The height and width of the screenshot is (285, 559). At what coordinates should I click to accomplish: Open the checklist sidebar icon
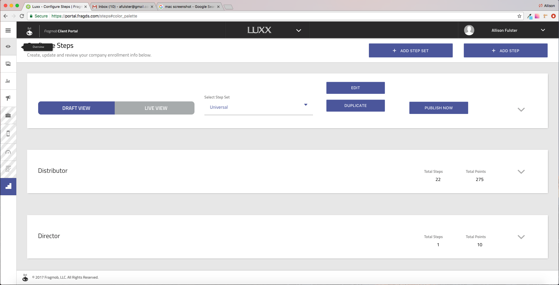click(x=8, y=169)
